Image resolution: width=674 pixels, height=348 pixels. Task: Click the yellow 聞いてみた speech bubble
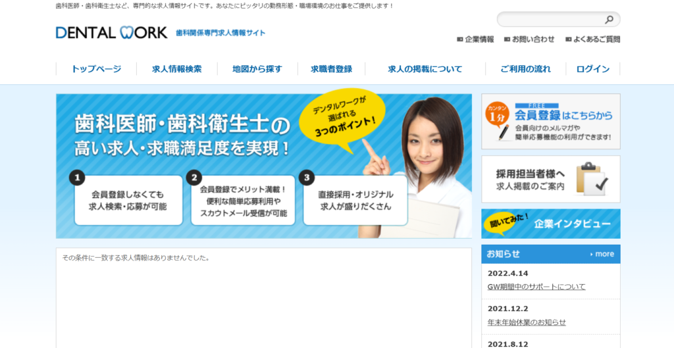505,224
